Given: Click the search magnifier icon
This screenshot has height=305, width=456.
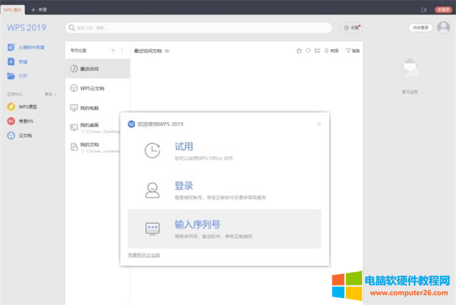Looking at the screenshot, I should pos(72,28).
